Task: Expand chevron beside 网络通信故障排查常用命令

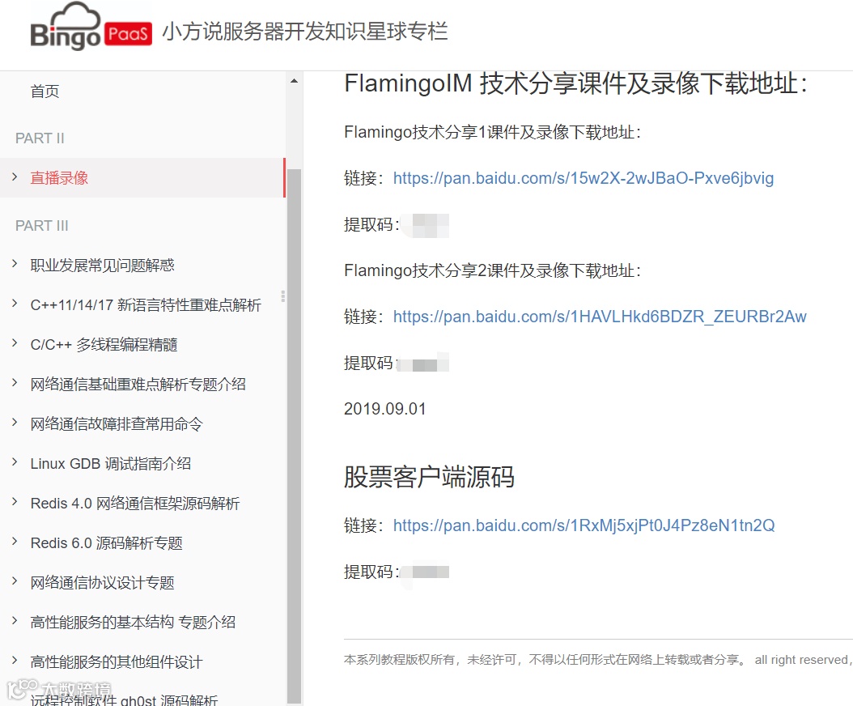Action: 15,423
